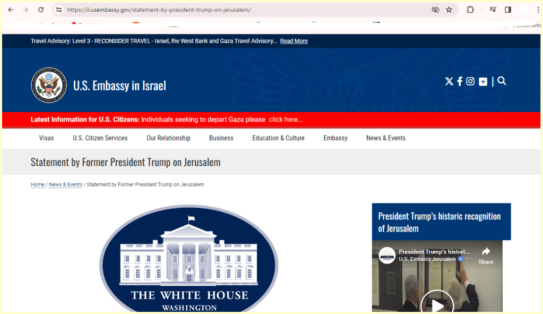Screen dimensions: 543x314
Task: Click the crossed-out eye icon in address bar
Action: click(435, 10)
